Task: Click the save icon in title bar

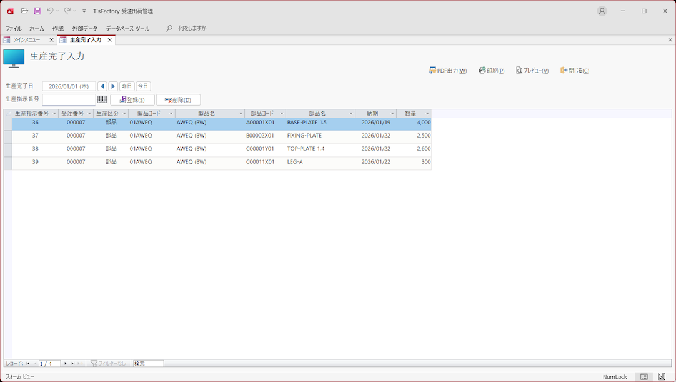Action: 37,11
